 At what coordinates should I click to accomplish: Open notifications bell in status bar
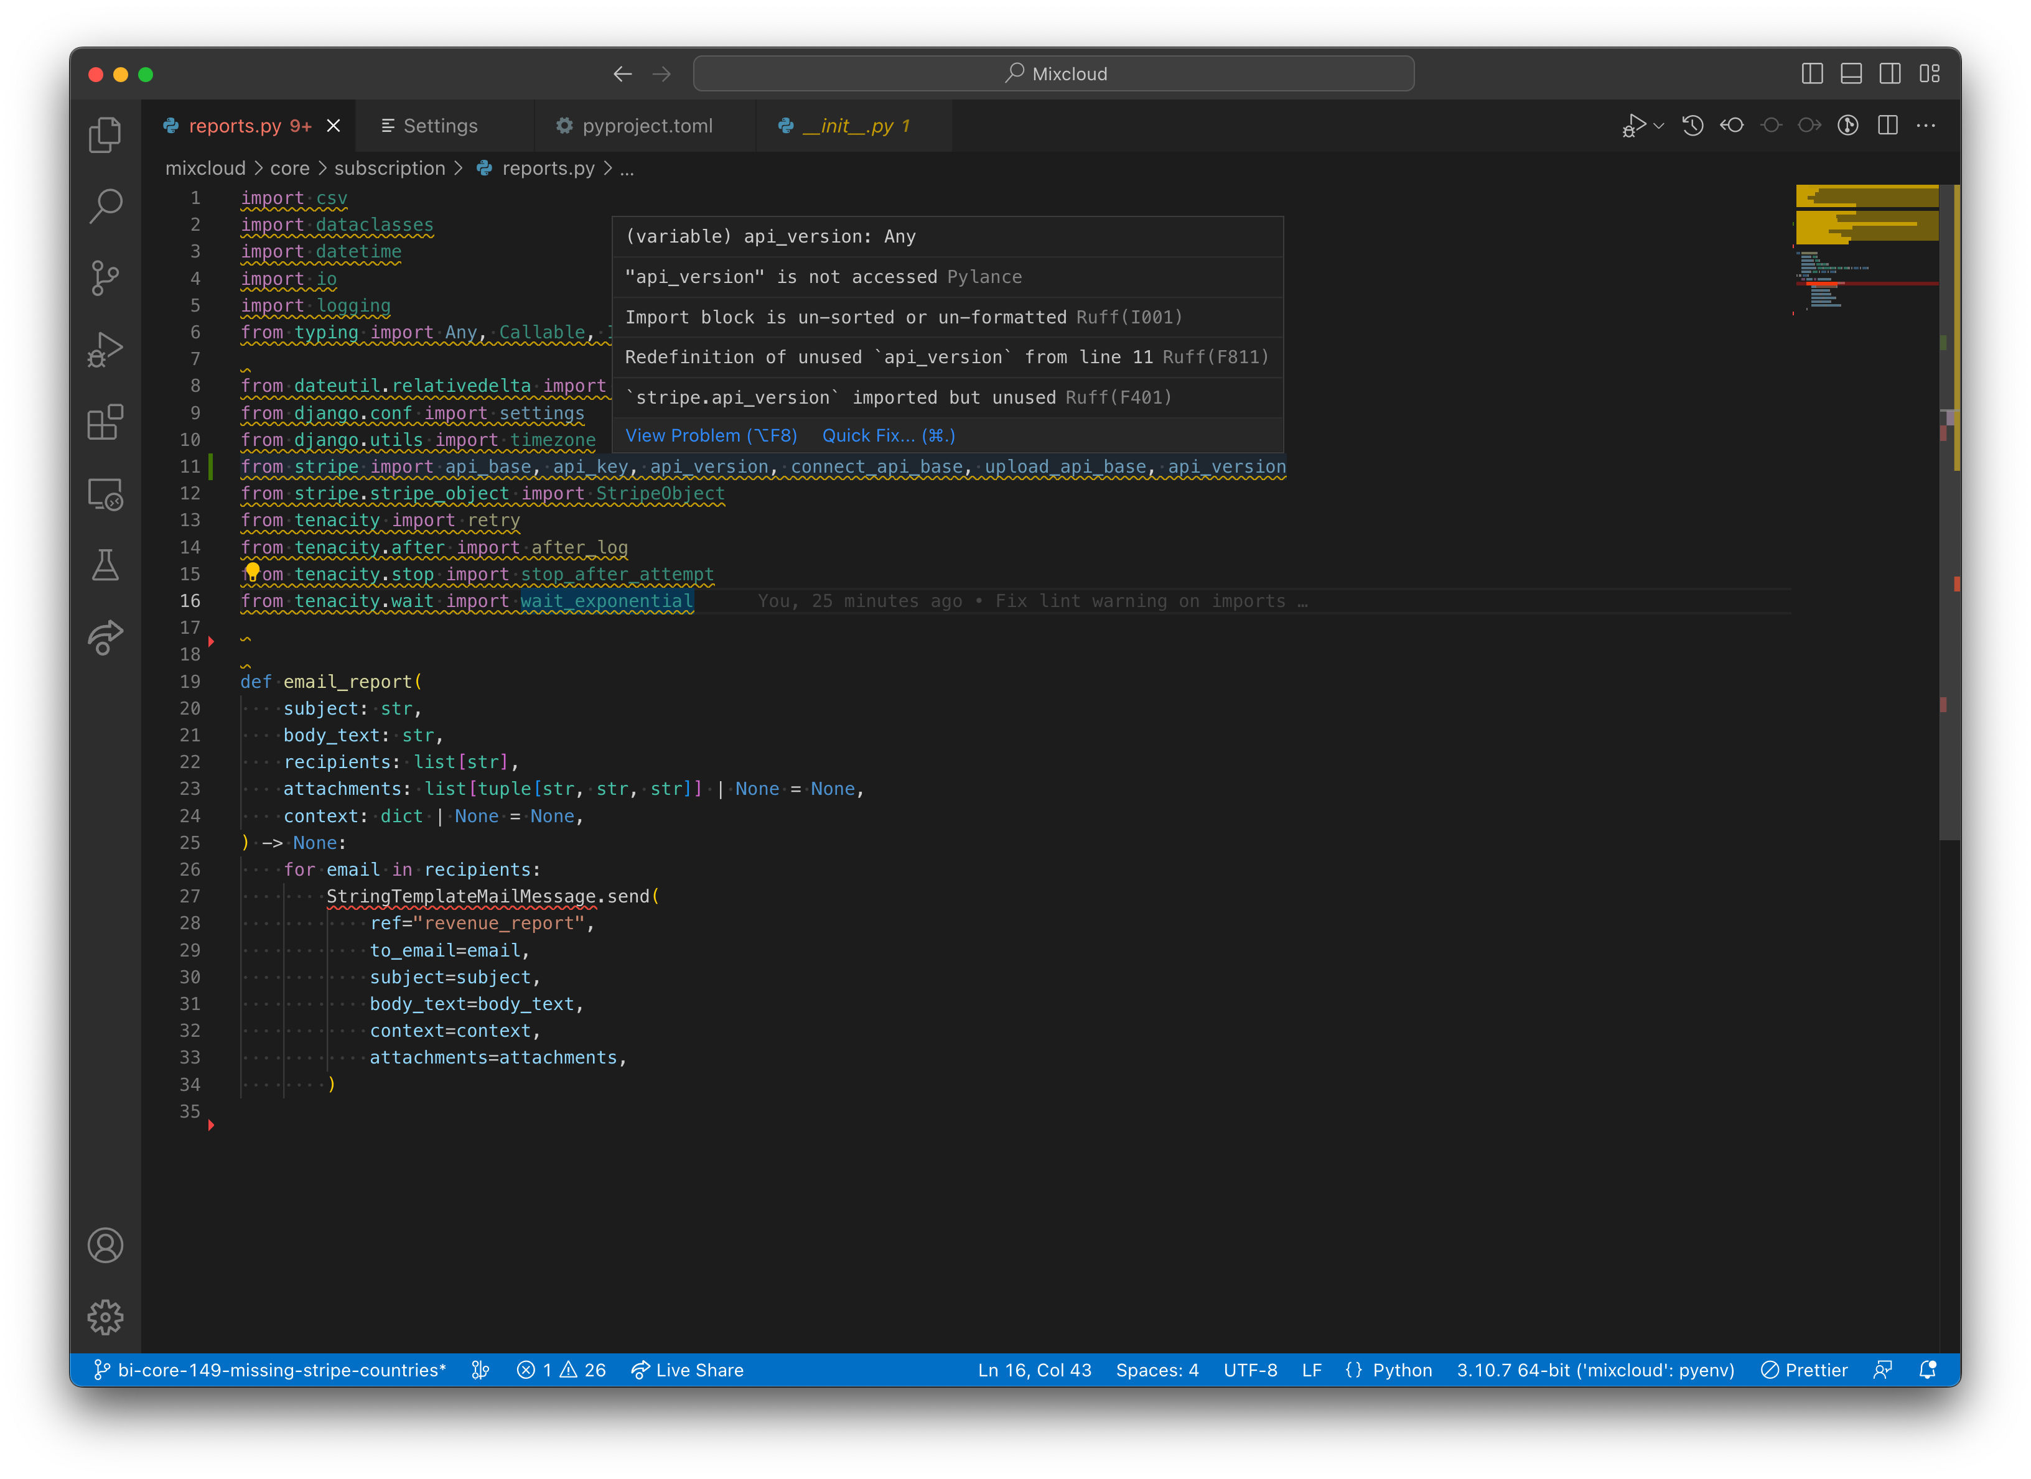[x=1928, y=1370]
